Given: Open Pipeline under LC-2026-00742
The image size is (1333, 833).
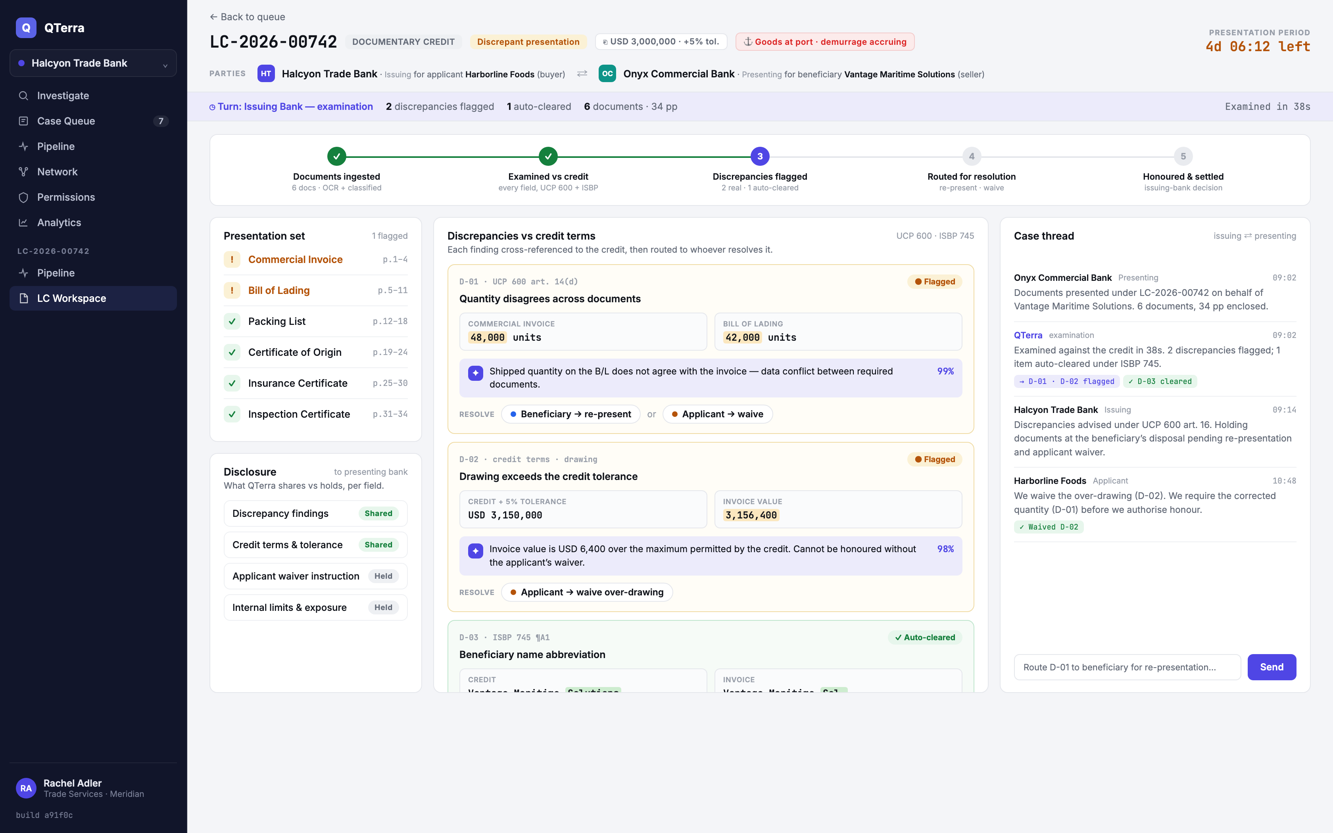Looking at the screenshot, I should (93, 273).
